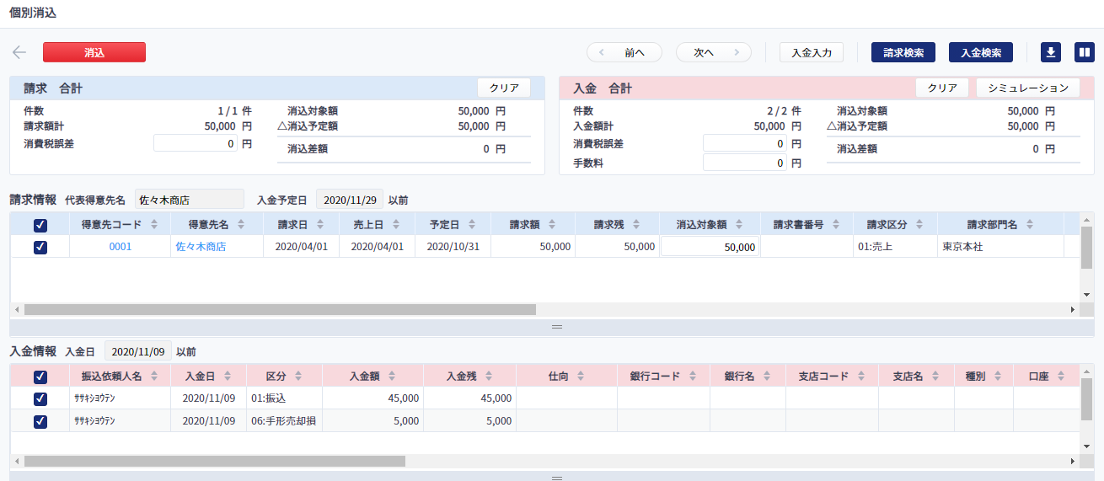1104x481 pixels.
Task: Click 消費税誤差 field in 請求 panel
Action: click(x=196, y=143)
